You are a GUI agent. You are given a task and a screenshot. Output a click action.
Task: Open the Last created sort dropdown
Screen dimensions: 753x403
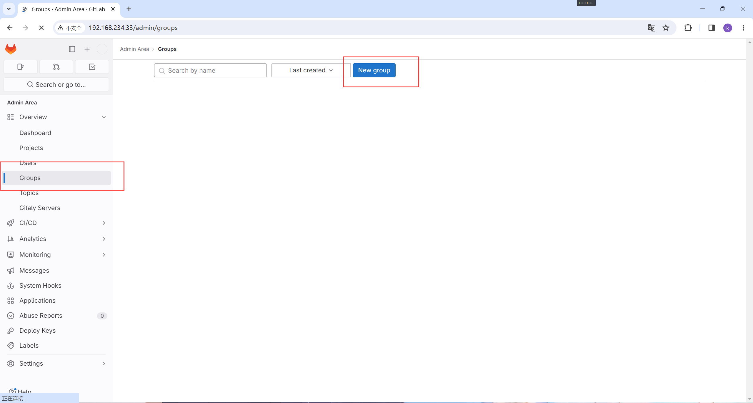pos(311,70)
